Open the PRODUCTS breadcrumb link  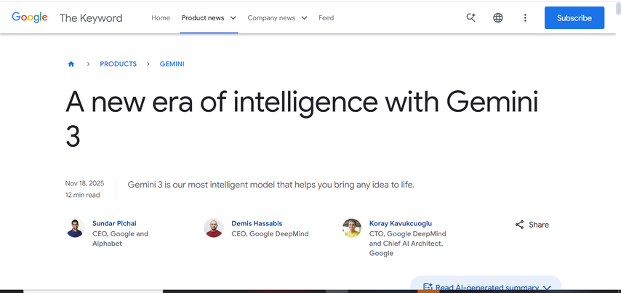pyautogui.click(x=118, y=64)
